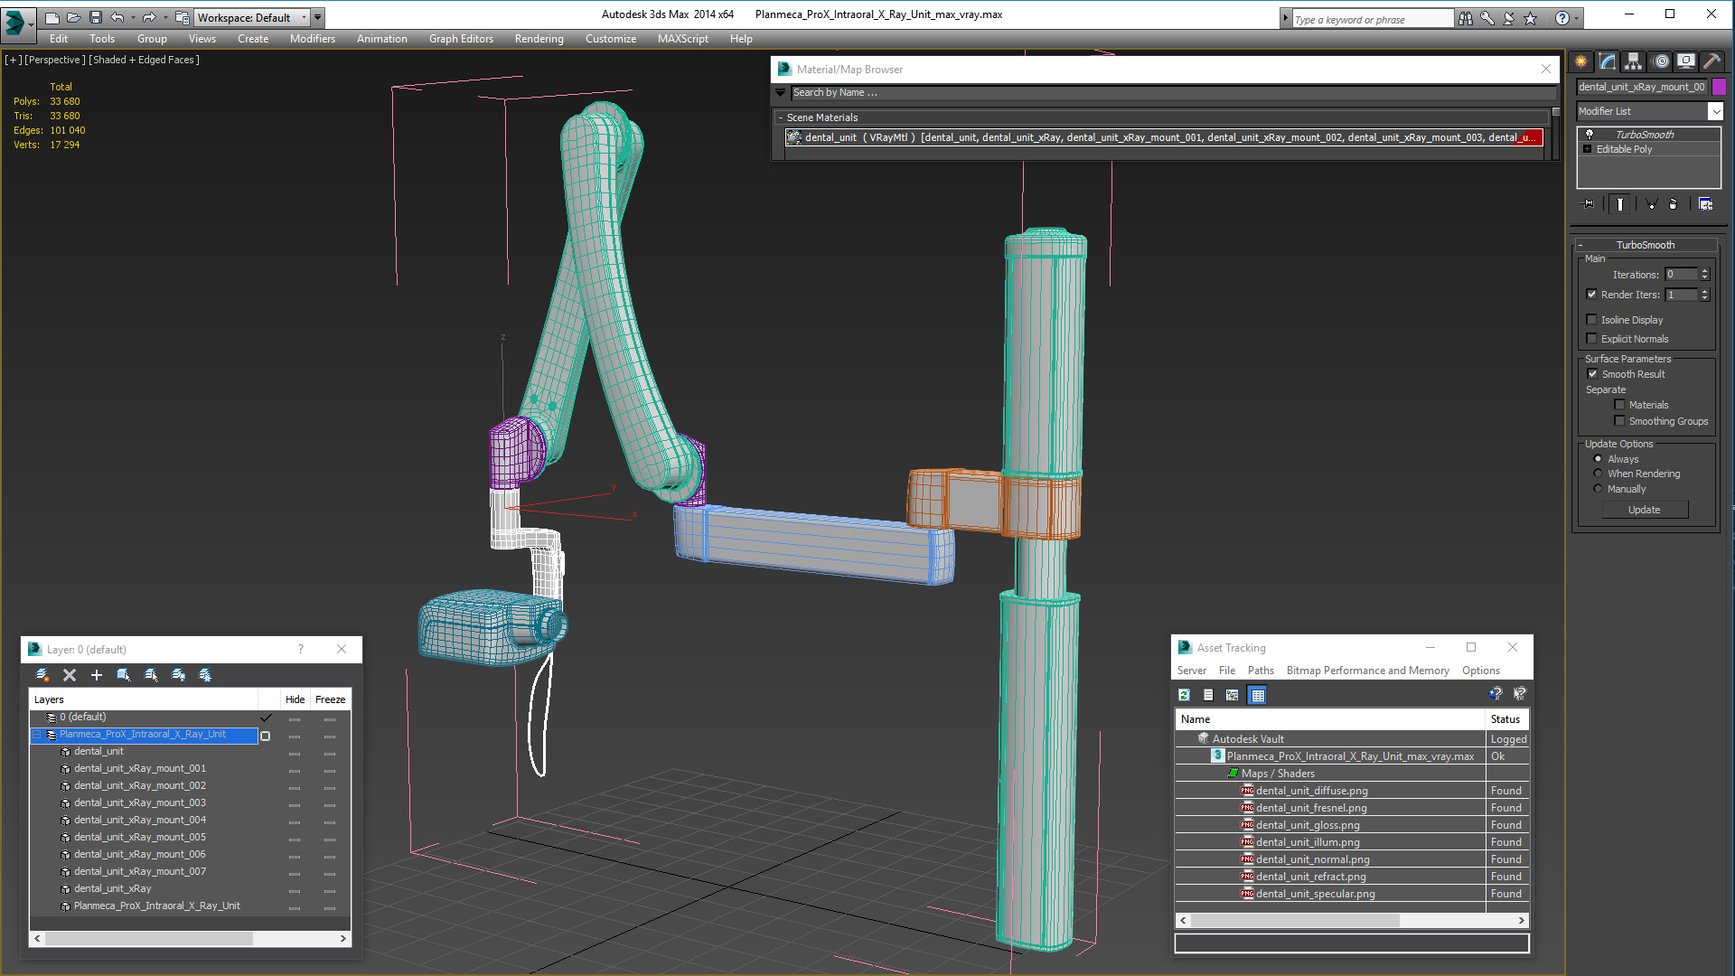Open the Display command panel tab

pos(1686,61)
